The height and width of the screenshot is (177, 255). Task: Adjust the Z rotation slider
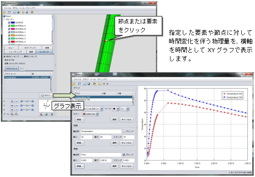click(x=27, y=110)
